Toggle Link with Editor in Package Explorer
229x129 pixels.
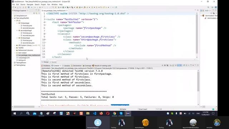[36, 13]
